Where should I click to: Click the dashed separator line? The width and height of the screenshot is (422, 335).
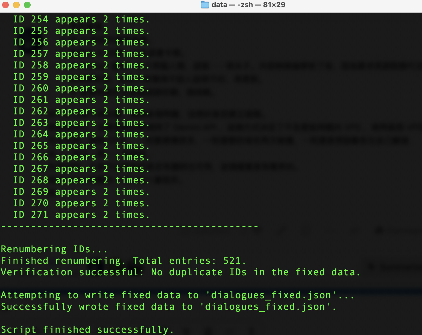pos(130,226)
